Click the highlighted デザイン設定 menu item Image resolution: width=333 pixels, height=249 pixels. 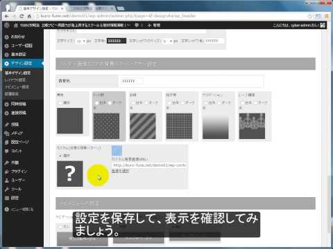[23, 64]
